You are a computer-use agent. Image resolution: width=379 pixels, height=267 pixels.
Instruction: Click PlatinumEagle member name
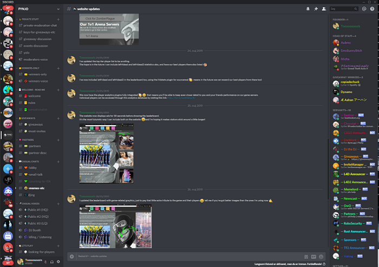tap(355, 66)
